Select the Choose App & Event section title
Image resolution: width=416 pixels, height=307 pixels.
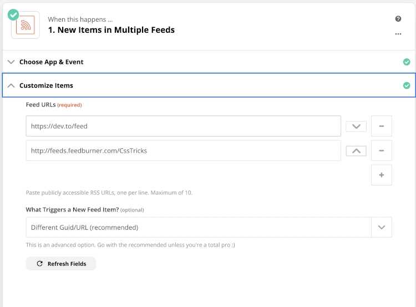click(51, 62)
